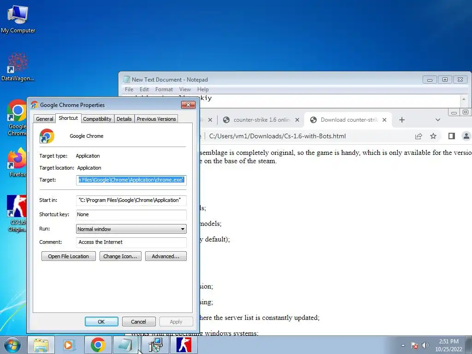Click Windows Start orb

tap(12, 345)
